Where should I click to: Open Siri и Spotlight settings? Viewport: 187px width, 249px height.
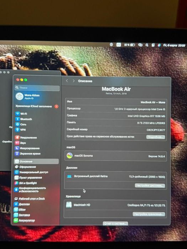(26, 183)
